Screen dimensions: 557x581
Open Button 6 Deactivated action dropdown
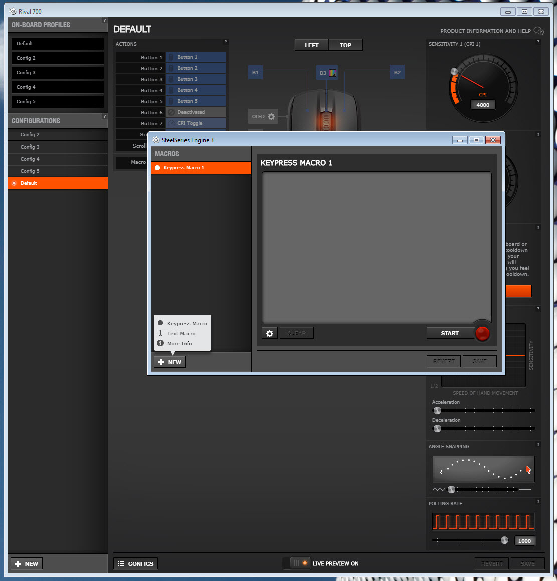tap(196, 112)
